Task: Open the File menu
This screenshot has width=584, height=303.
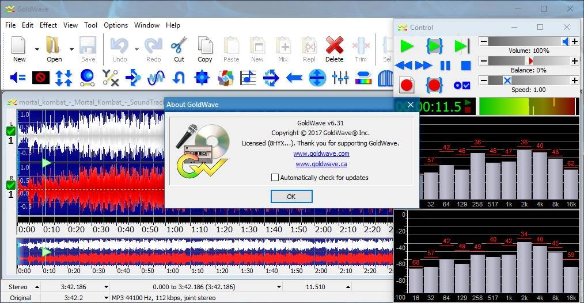Action: coord(10,25)
